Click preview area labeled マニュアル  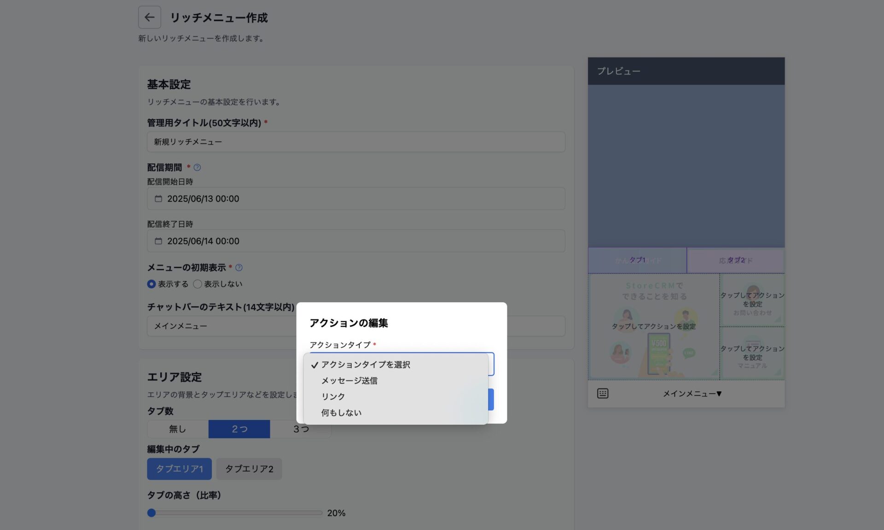point(752,353)
